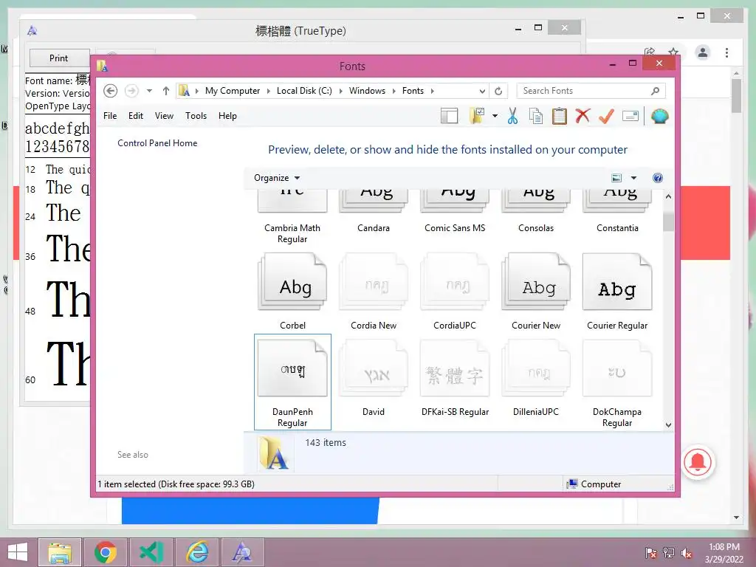
Task: Select Windows in the address breadcrumb
Action: tap(367, 91)
